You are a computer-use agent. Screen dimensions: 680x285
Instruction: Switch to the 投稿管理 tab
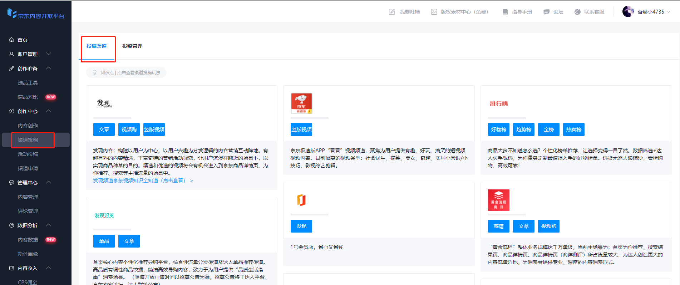(x=132, y=46)
